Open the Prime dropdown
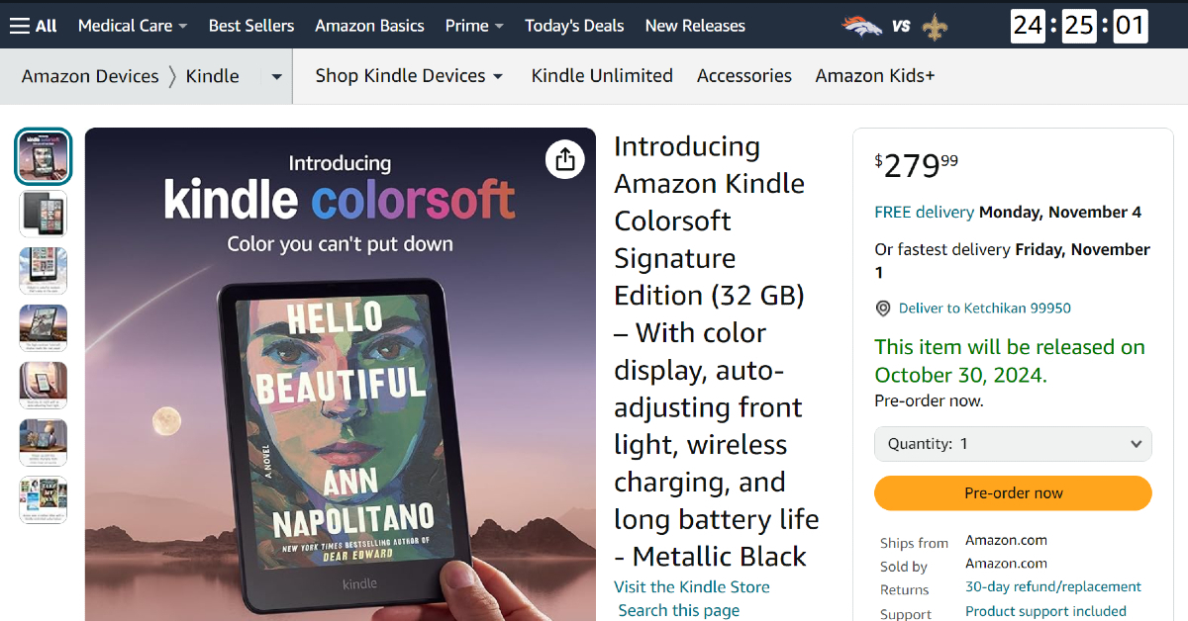This screenshot has width=1188, height=621. pyautogui.click(x=473, y=26)
